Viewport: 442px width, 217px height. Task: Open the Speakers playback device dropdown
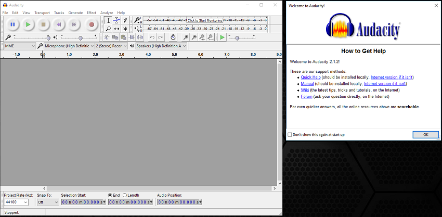[161, 46]
